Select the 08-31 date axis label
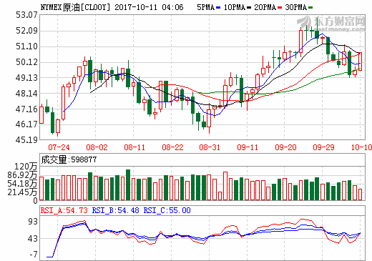 [210, 147]
